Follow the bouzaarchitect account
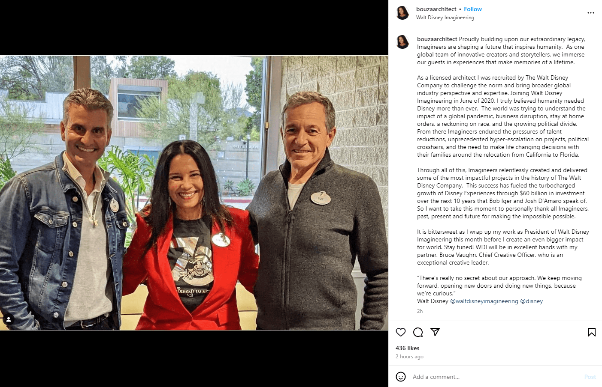 (472, 9)
